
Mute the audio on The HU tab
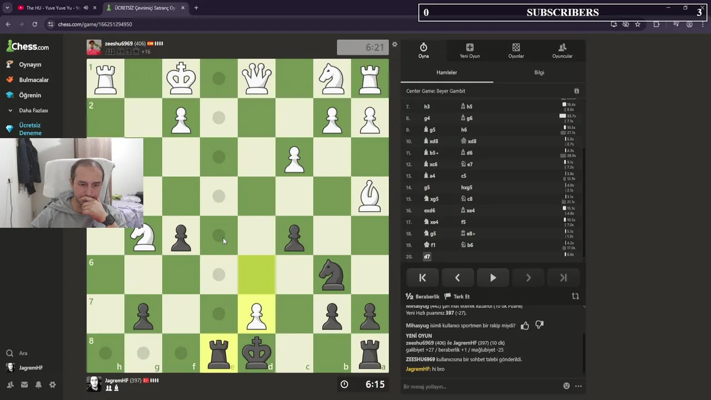coord(86,8)
